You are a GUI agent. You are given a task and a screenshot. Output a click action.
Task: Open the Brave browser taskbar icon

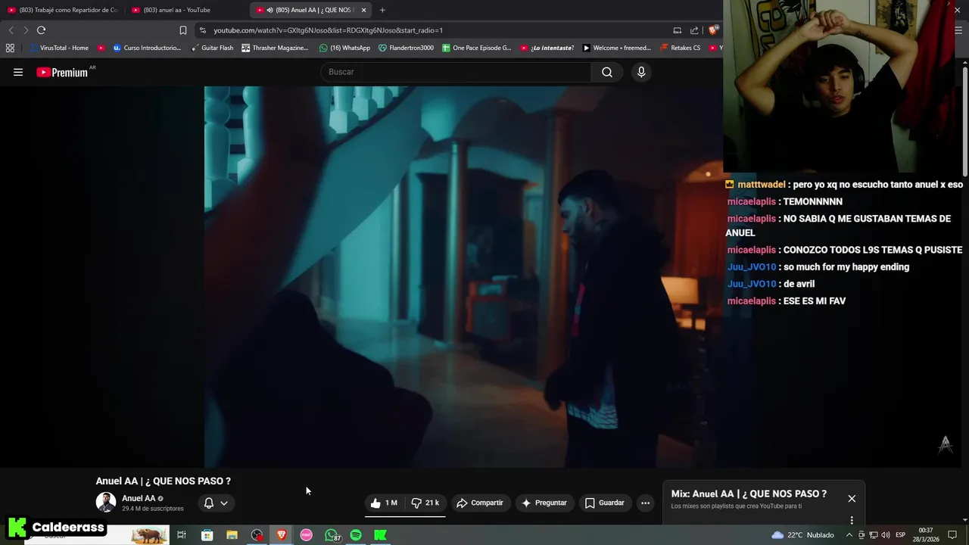point(282,535)
